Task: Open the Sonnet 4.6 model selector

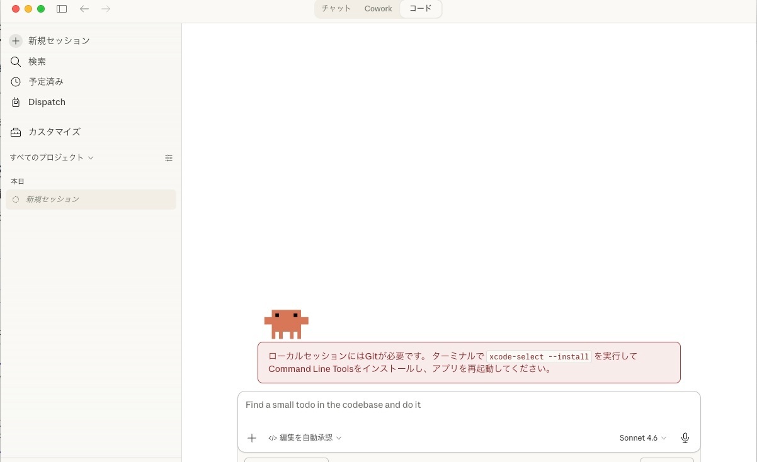Action: (642, 438)
